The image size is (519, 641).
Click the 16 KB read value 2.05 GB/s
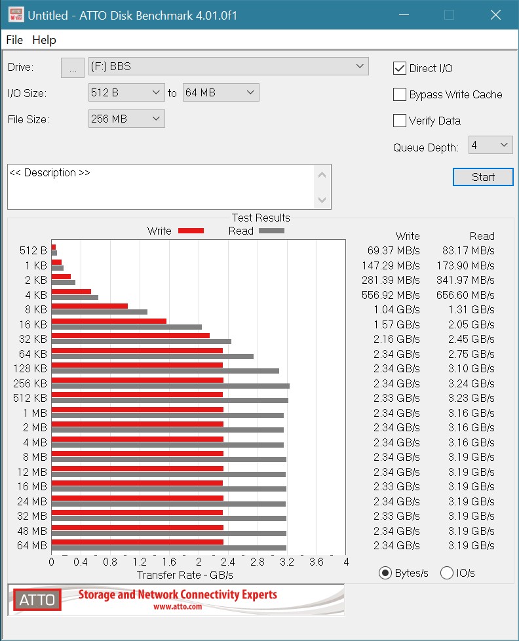[472, 324]
